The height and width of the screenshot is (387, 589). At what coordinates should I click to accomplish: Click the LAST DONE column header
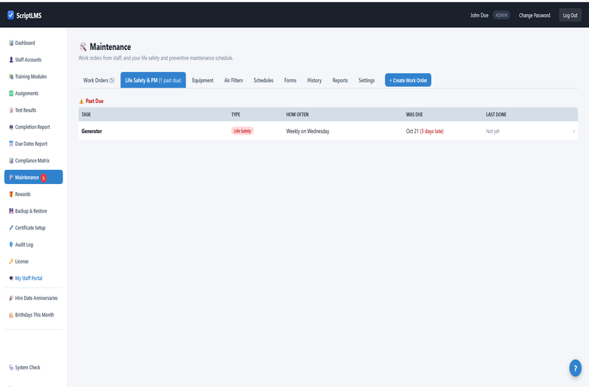(495, 115)
